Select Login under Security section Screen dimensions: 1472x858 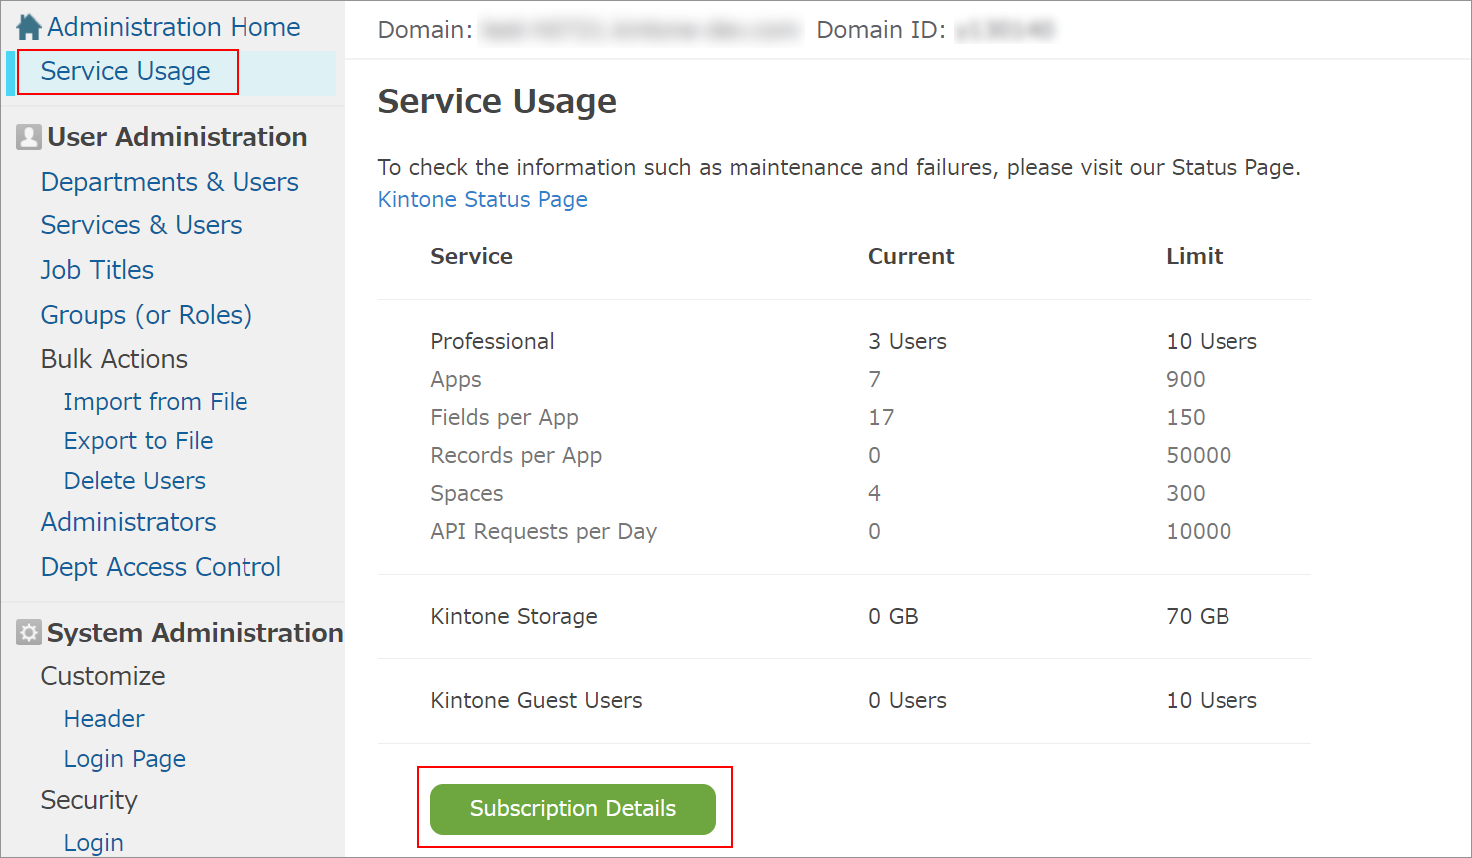pyautogui.click(x=93, y=842)
